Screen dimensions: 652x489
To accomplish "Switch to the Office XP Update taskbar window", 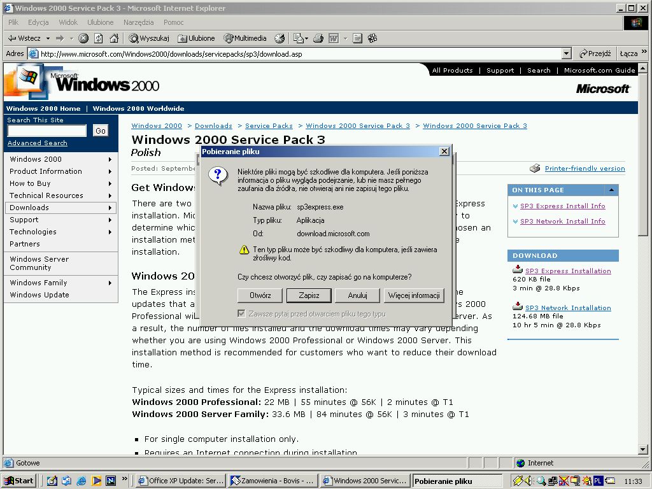I will [x=181, y=481].
